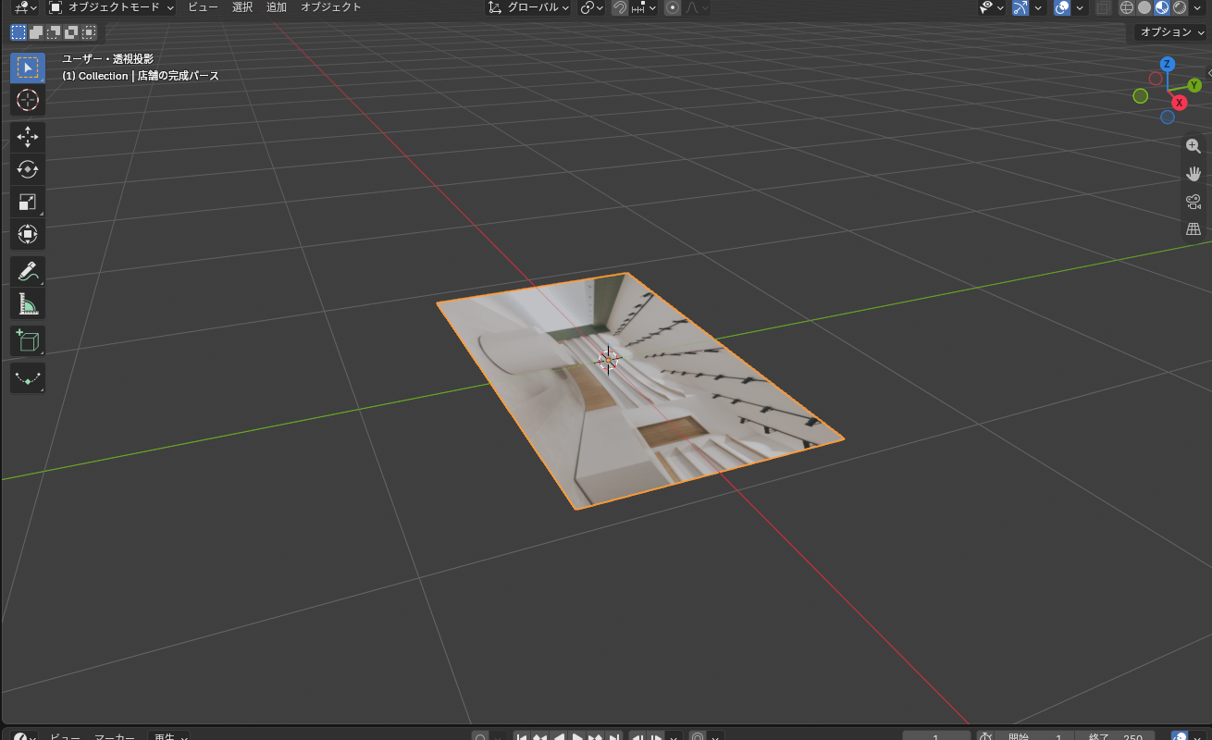The image size is (1212, 740).
Task: Select the Annotate pencil tool
Action: (x=28, y=272)
